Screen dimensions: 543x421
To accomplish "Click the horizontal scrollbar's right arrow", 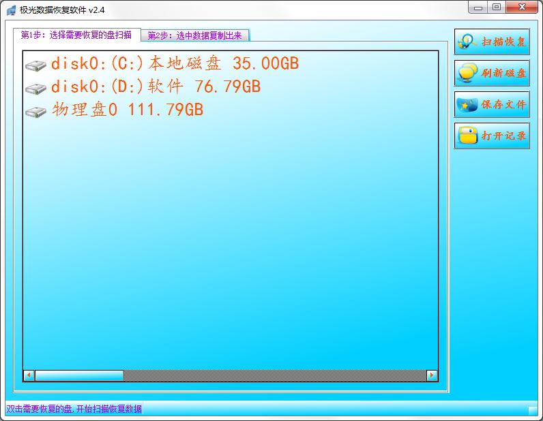I will coord(431,375).
